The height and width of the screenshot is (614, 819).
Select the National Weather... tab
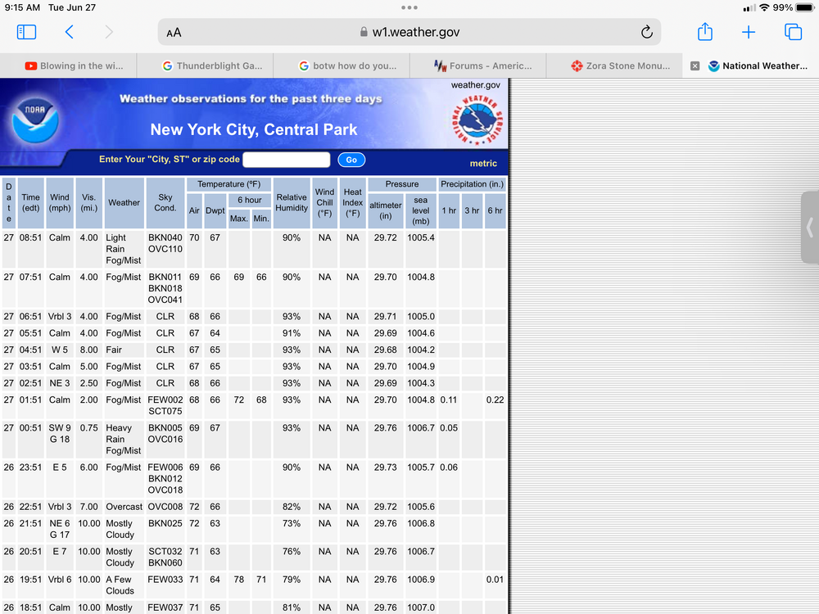coord(758,65)
